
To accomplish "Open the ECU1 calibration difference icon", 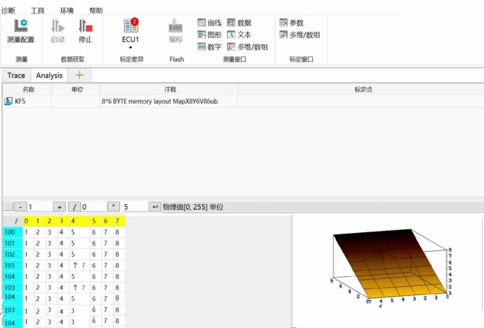I will coord(131,26).
